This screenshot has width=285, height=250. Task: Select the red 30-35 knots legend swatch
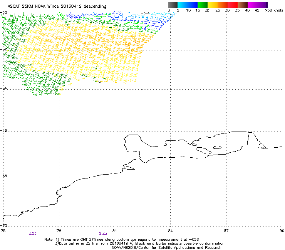pos(233,5)
